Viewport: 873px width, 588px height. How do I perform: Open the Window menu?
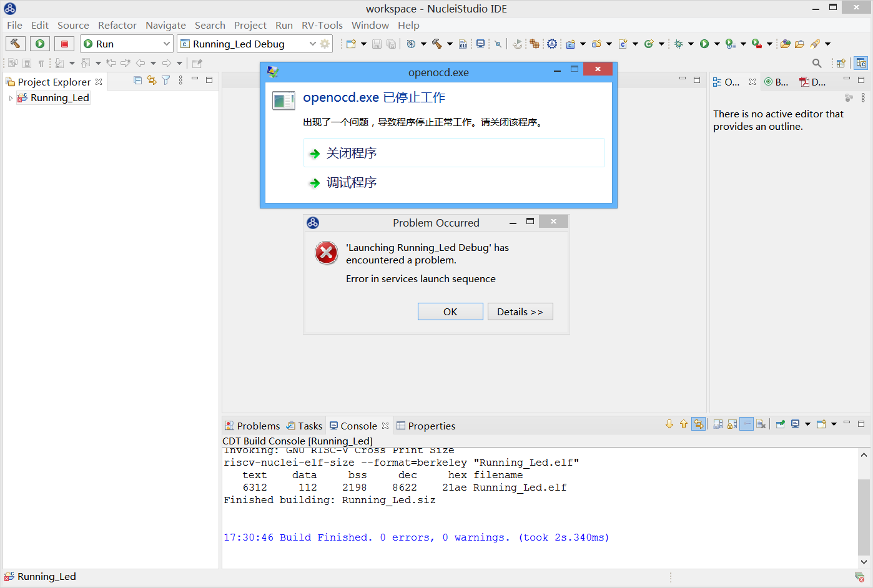click(x=370, y=25)
